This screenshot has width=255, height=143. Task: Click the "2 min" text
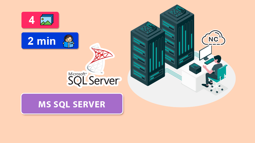pyautogui.click(x=42, y=41)
